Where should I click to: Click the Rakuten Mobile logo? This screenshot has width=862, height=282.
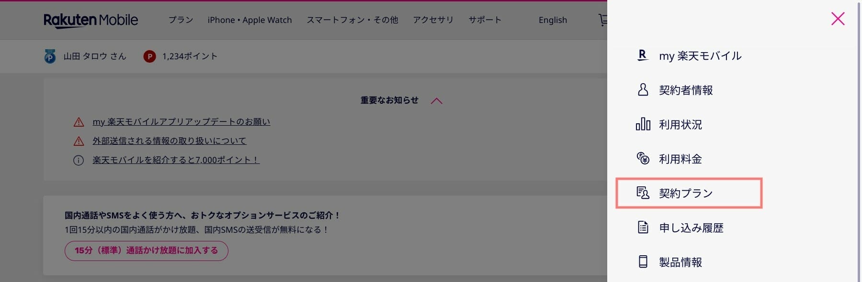91,20
